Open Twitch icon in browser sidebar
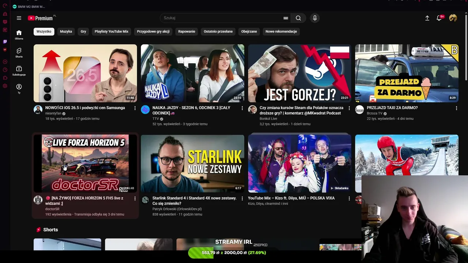This screenshot has width=468, height=263. click(5, 42)
